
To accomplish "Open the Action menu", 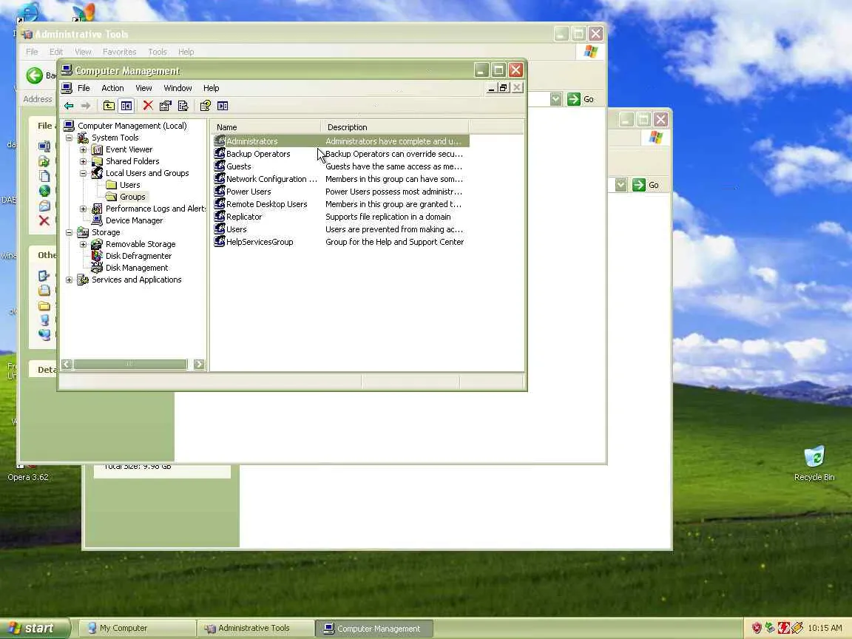I will click(112, 88).
